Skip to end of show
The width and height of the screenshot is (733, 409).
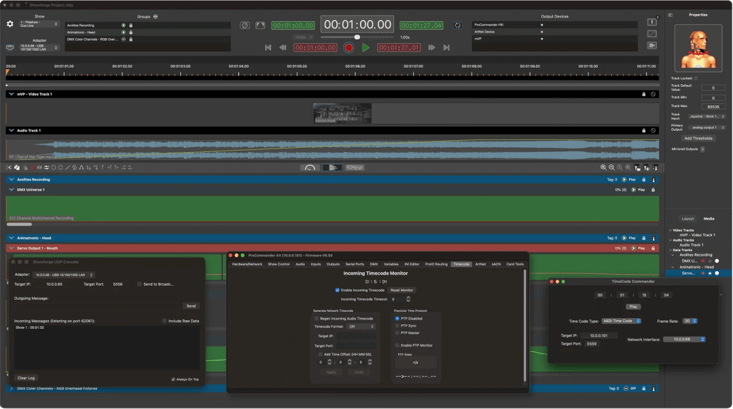446,47
